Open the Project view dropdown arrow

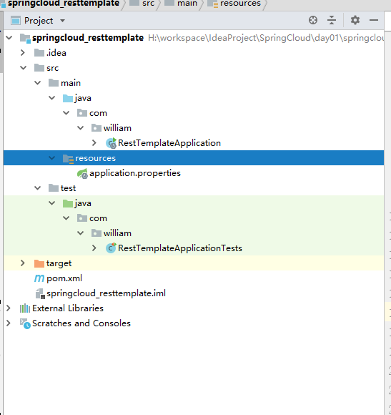pos(62,21)
